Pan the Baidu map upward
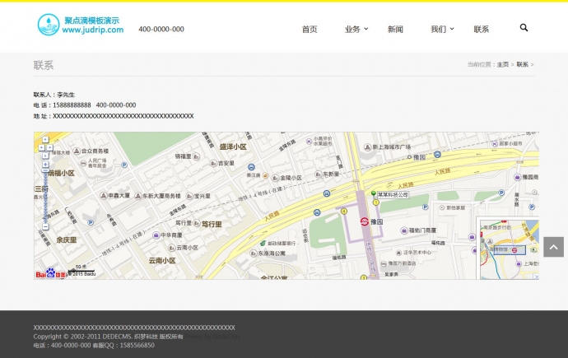568x358 pixels. pos(45,140)
